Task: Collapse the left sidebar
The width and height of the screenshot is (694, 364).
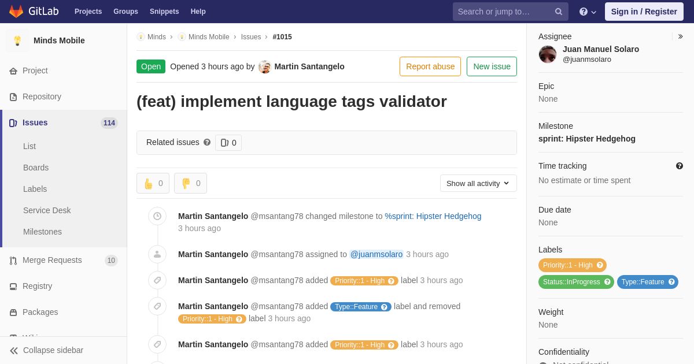Action: [x=64, y=350]
